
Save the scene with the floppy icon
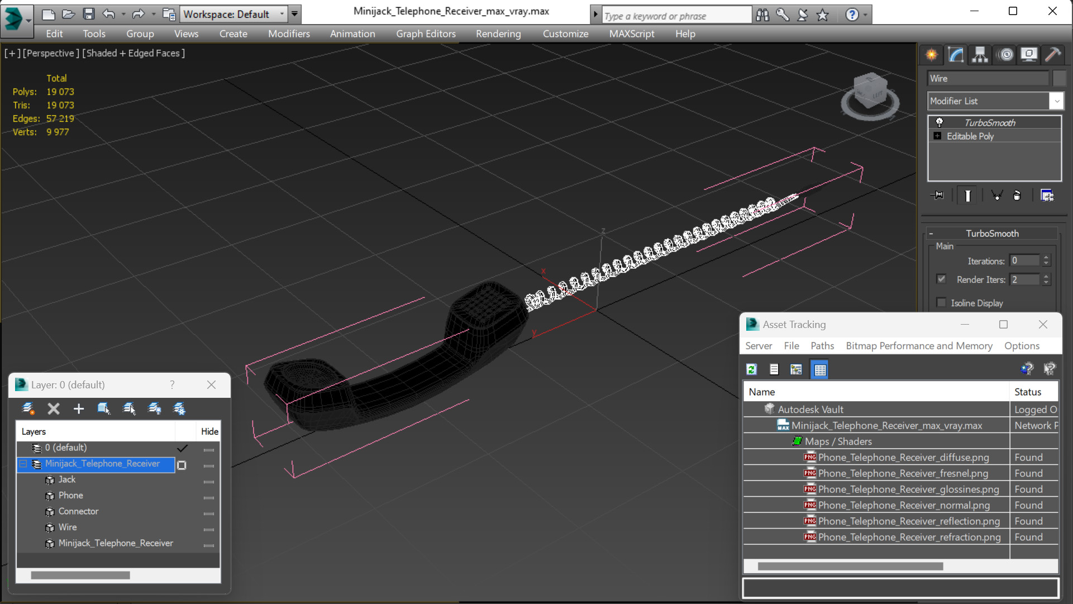[88, 14]
